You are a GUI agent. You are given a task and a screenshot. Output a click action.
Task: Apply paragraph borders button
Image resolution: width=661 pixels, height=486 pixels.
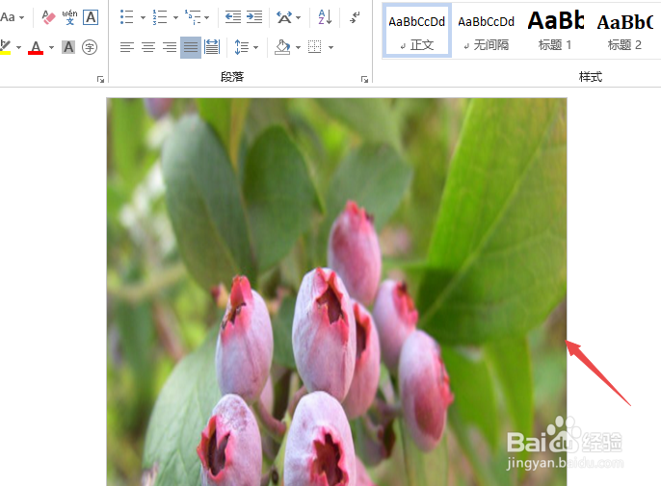[314, 47]
